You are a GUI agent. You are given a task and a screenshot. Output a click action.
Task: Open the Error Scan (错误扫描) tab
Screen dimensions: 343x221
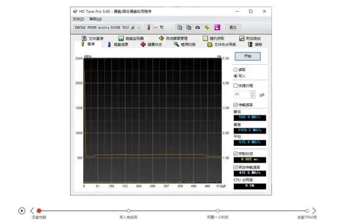[x=184, y=44]
